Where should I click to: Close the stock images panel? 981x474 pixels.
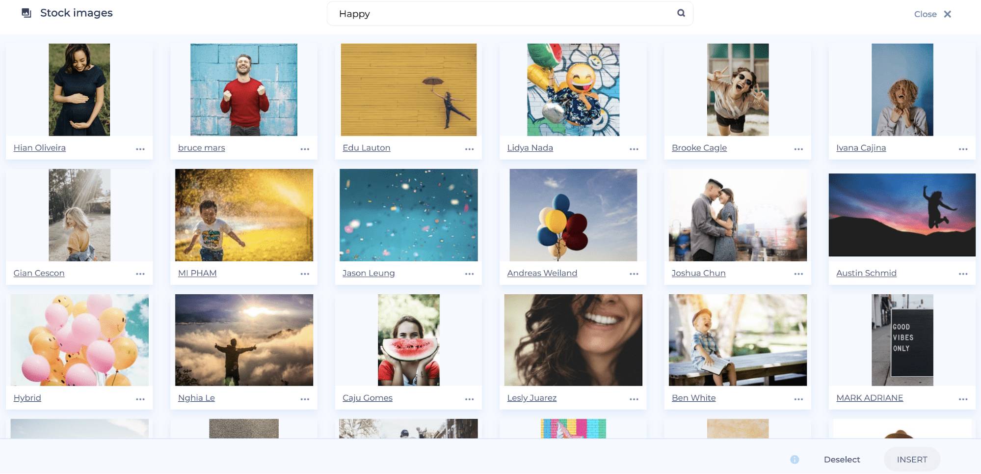[931, 14]
